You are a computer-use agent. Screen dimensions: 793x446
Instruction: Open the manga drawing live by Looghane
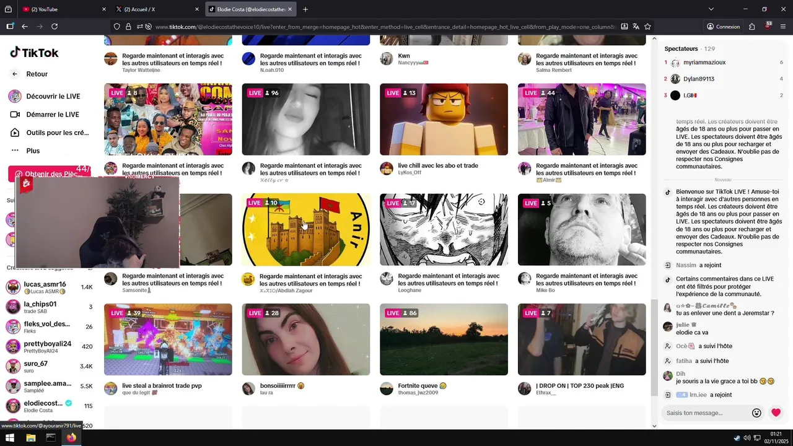(x=444, y=229)
